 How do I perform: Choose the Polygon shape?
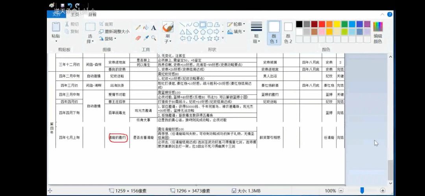coord(216,25)
